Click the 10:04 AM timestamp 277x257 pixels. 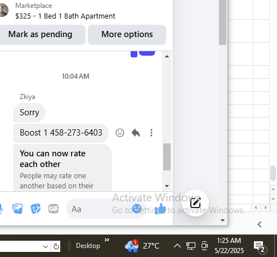(x=75, y=76)
